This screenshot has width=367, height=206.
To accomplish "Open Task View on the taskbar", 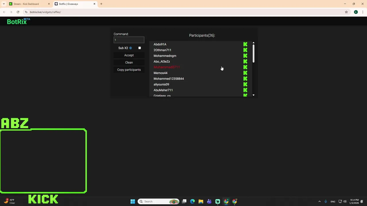I will (x=184, y=201).
